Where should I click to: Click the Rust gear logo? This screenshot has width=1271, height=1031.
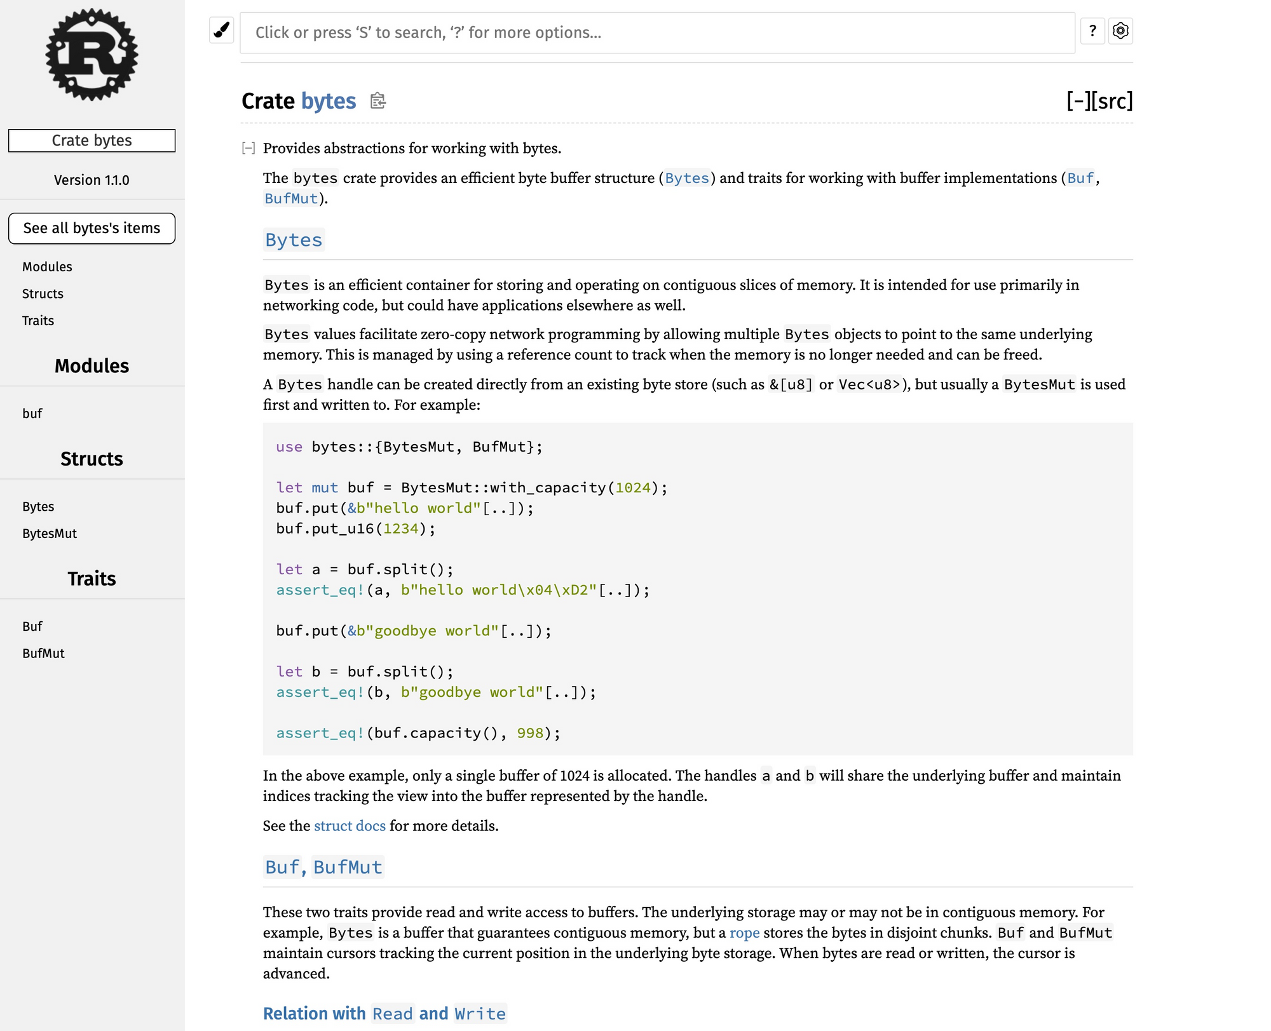click(x=92, y=55)
